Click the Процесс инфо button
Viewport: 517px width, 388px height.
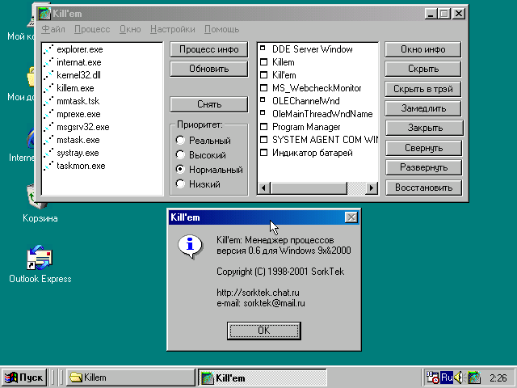208,50
